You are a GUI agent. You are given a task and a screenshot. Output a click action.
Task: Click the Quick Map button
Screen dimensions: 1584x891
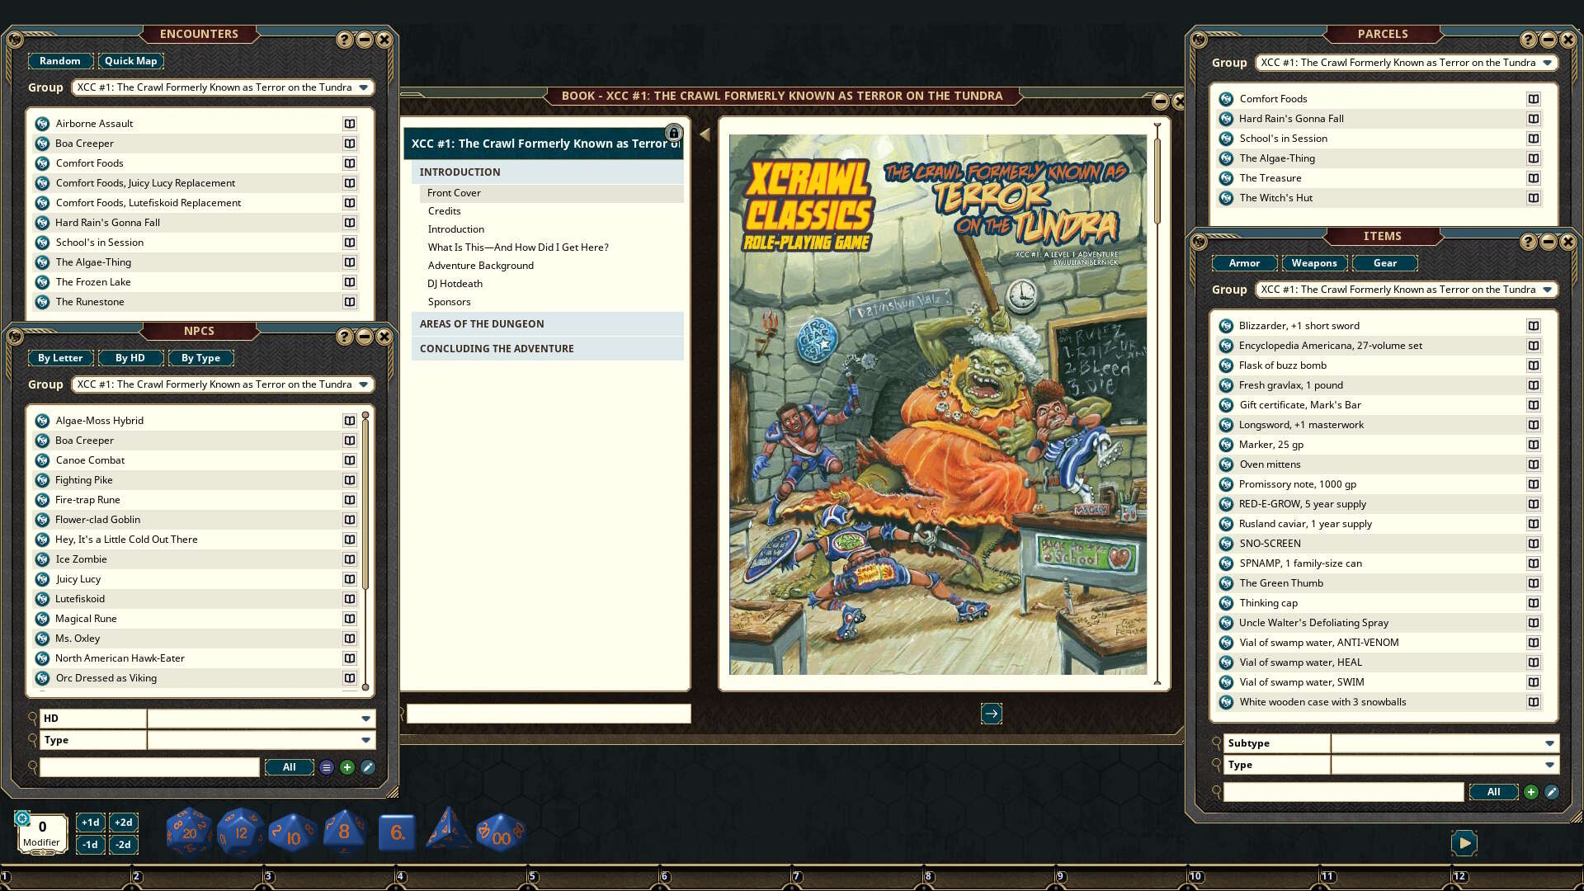pyautogui.click(x=130, y=60)
